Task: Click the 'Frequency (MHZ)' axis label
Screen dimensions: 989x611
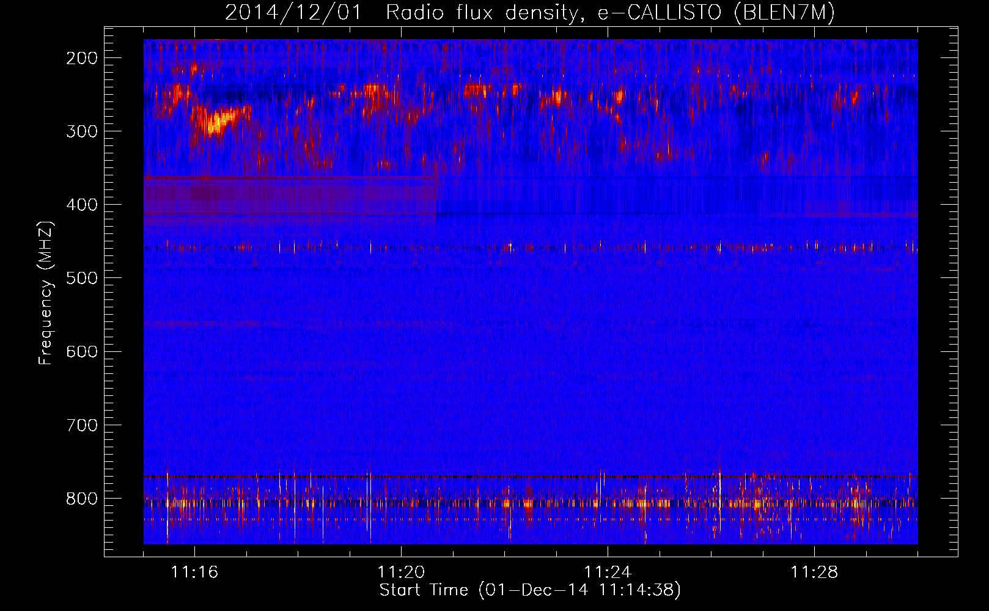Action: 46,293
